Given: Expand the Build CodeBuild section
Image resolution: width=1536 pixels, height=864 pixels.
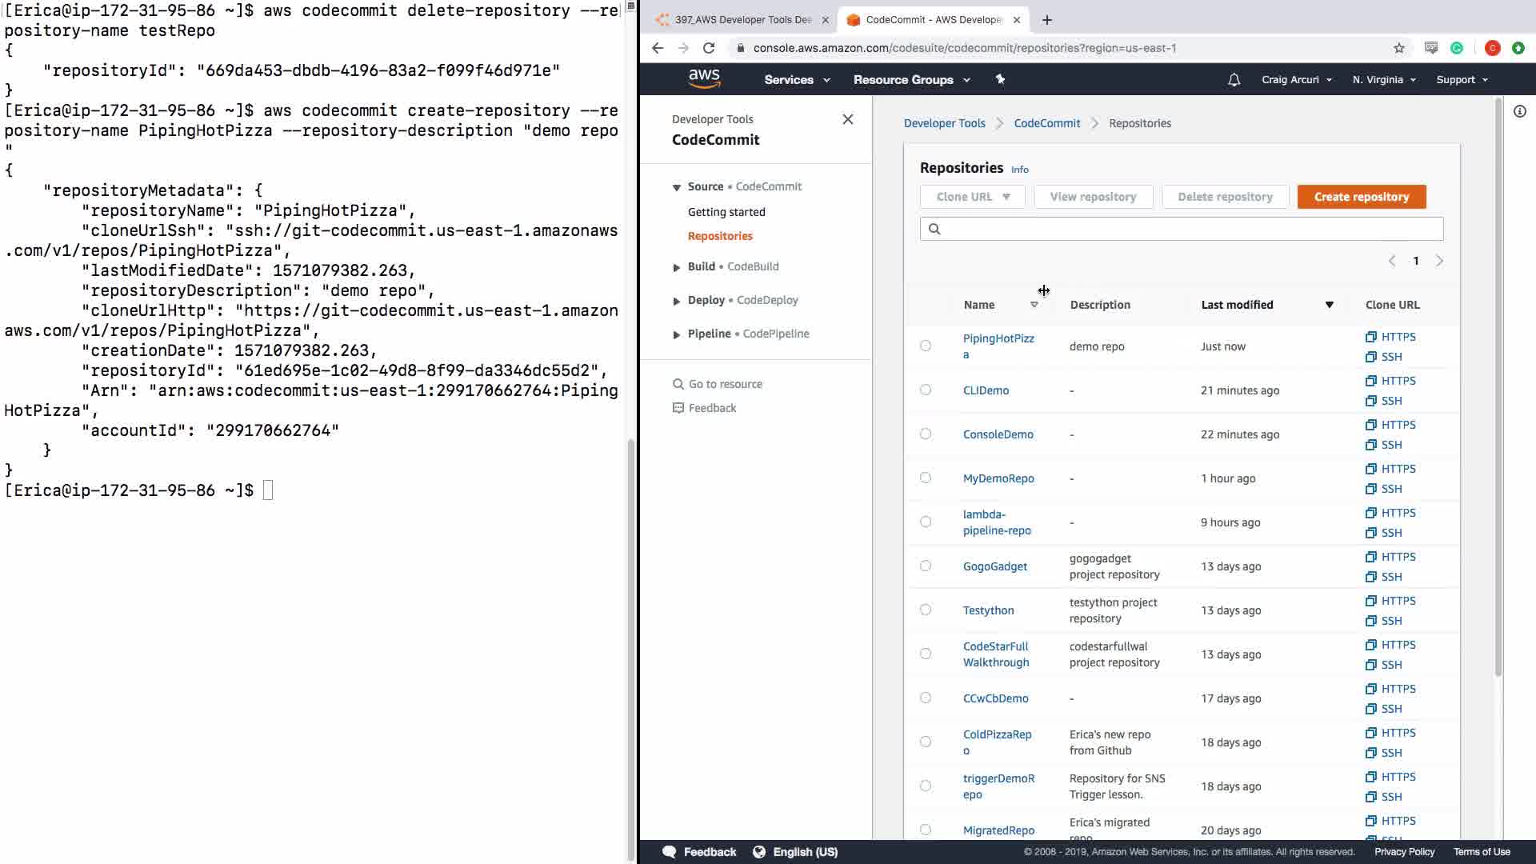Looking at the screenshot, I should 677,267.
